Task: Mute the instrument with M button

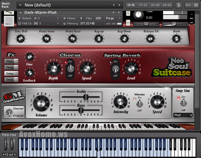Action: click(x=128, y=23)
